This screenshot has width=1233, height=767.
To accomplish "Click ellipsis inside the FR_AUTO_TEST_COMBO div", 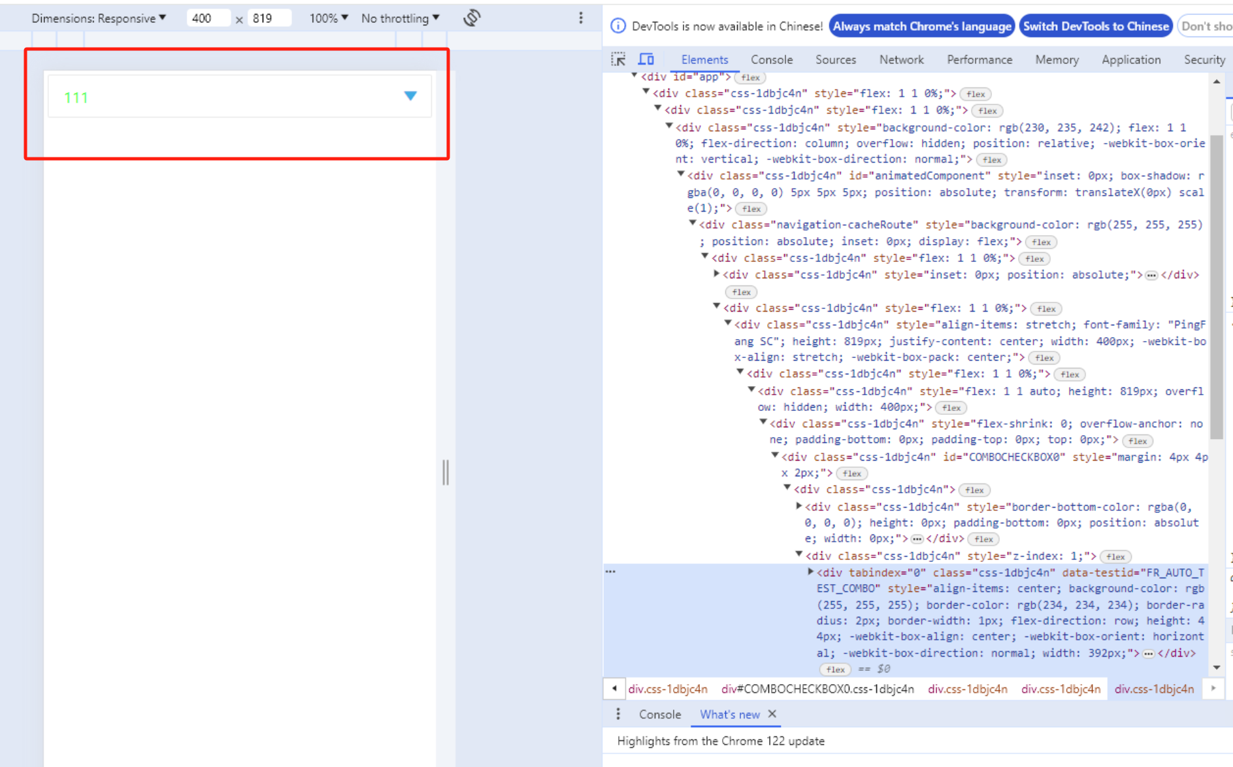I will 1148,653.
